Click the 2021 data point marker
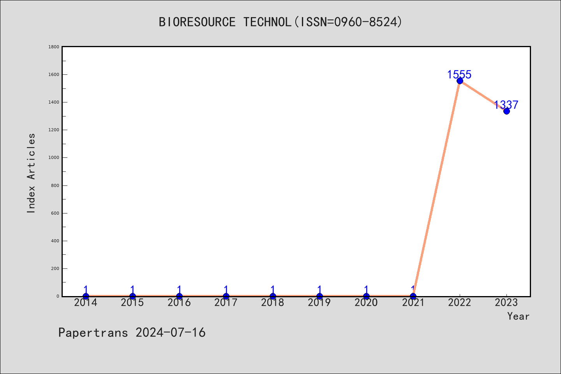The image size is (561, 374). (413, 296)
